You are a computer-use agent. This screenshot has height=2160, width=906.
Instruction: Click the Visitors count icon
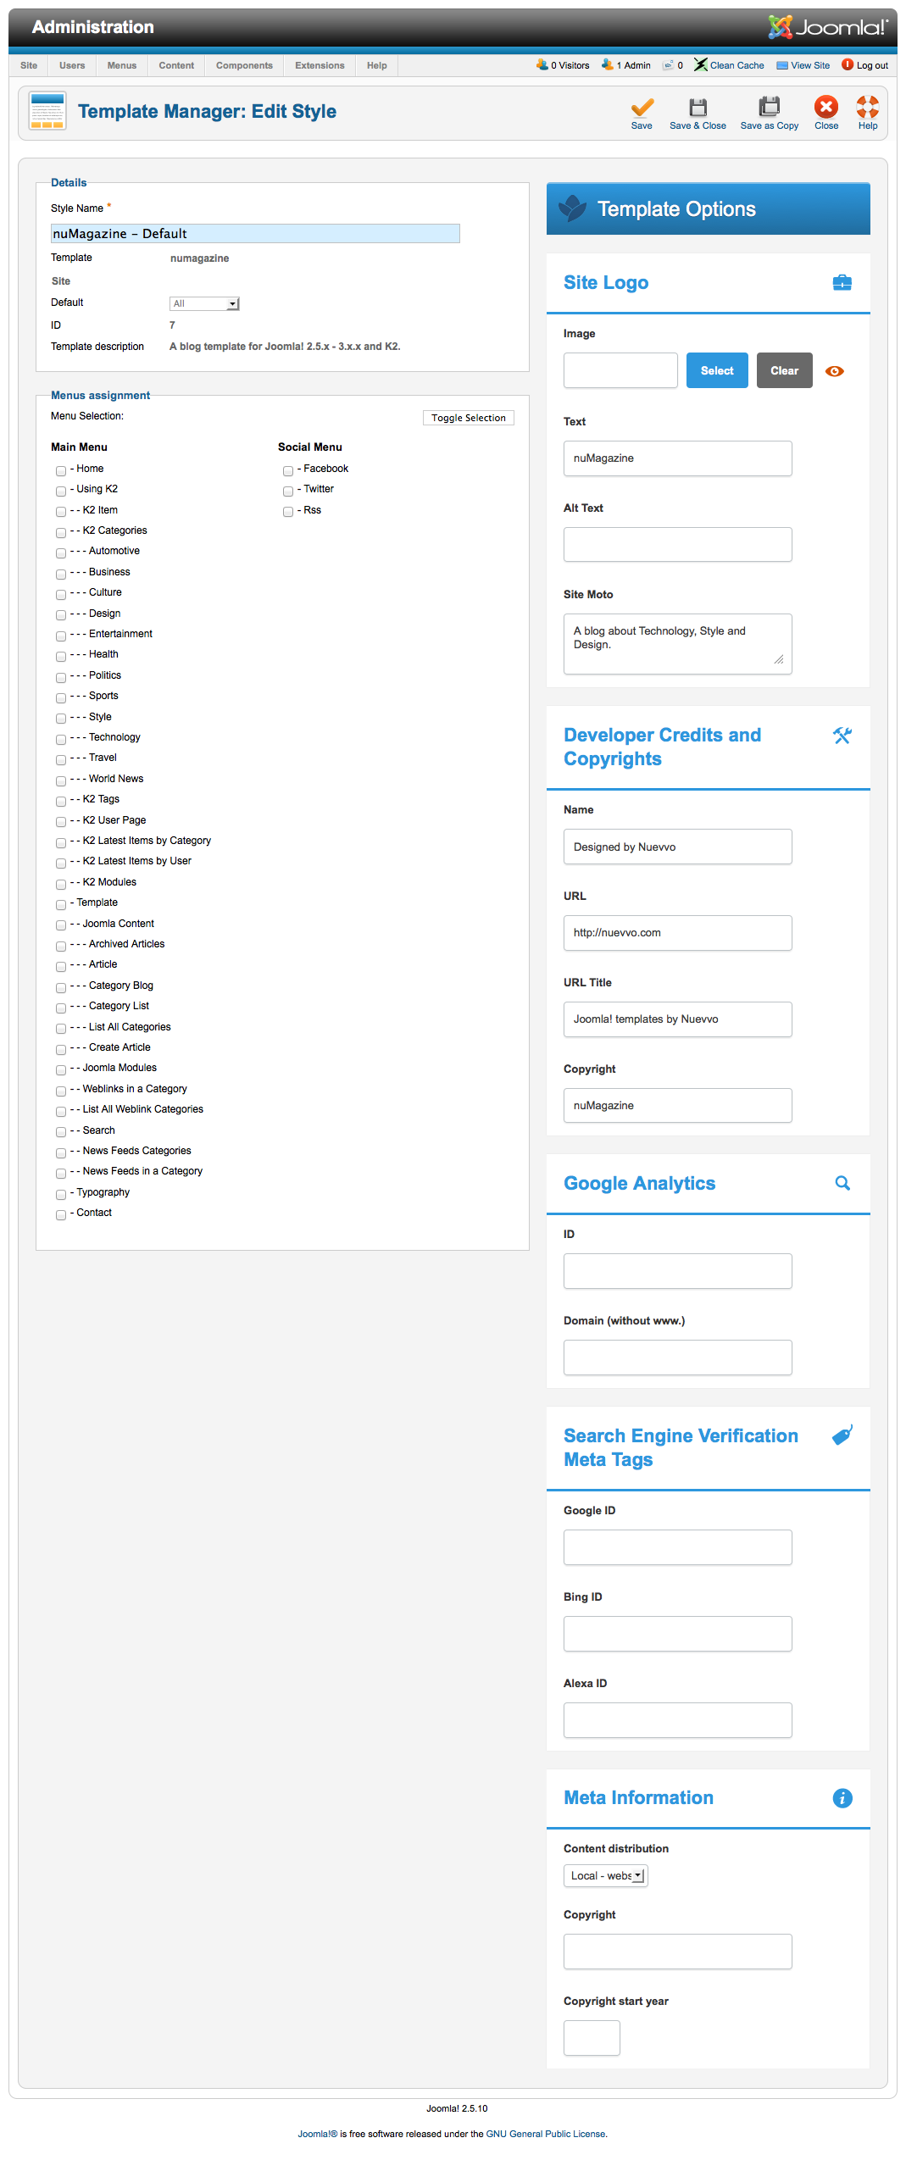coord(542,64)
